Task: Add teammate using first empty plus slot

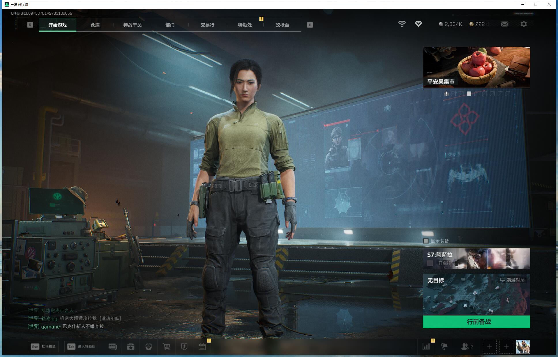Action: [x=489, y=347]
